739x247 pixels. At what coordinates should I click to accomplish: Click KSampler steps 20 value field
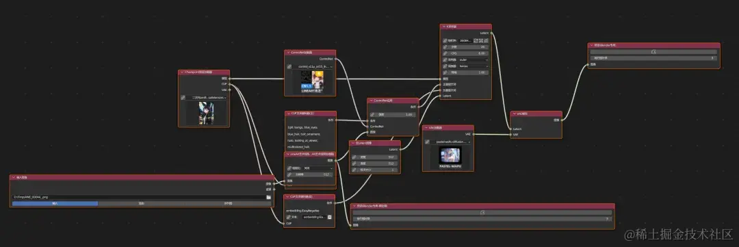(469, 47)
